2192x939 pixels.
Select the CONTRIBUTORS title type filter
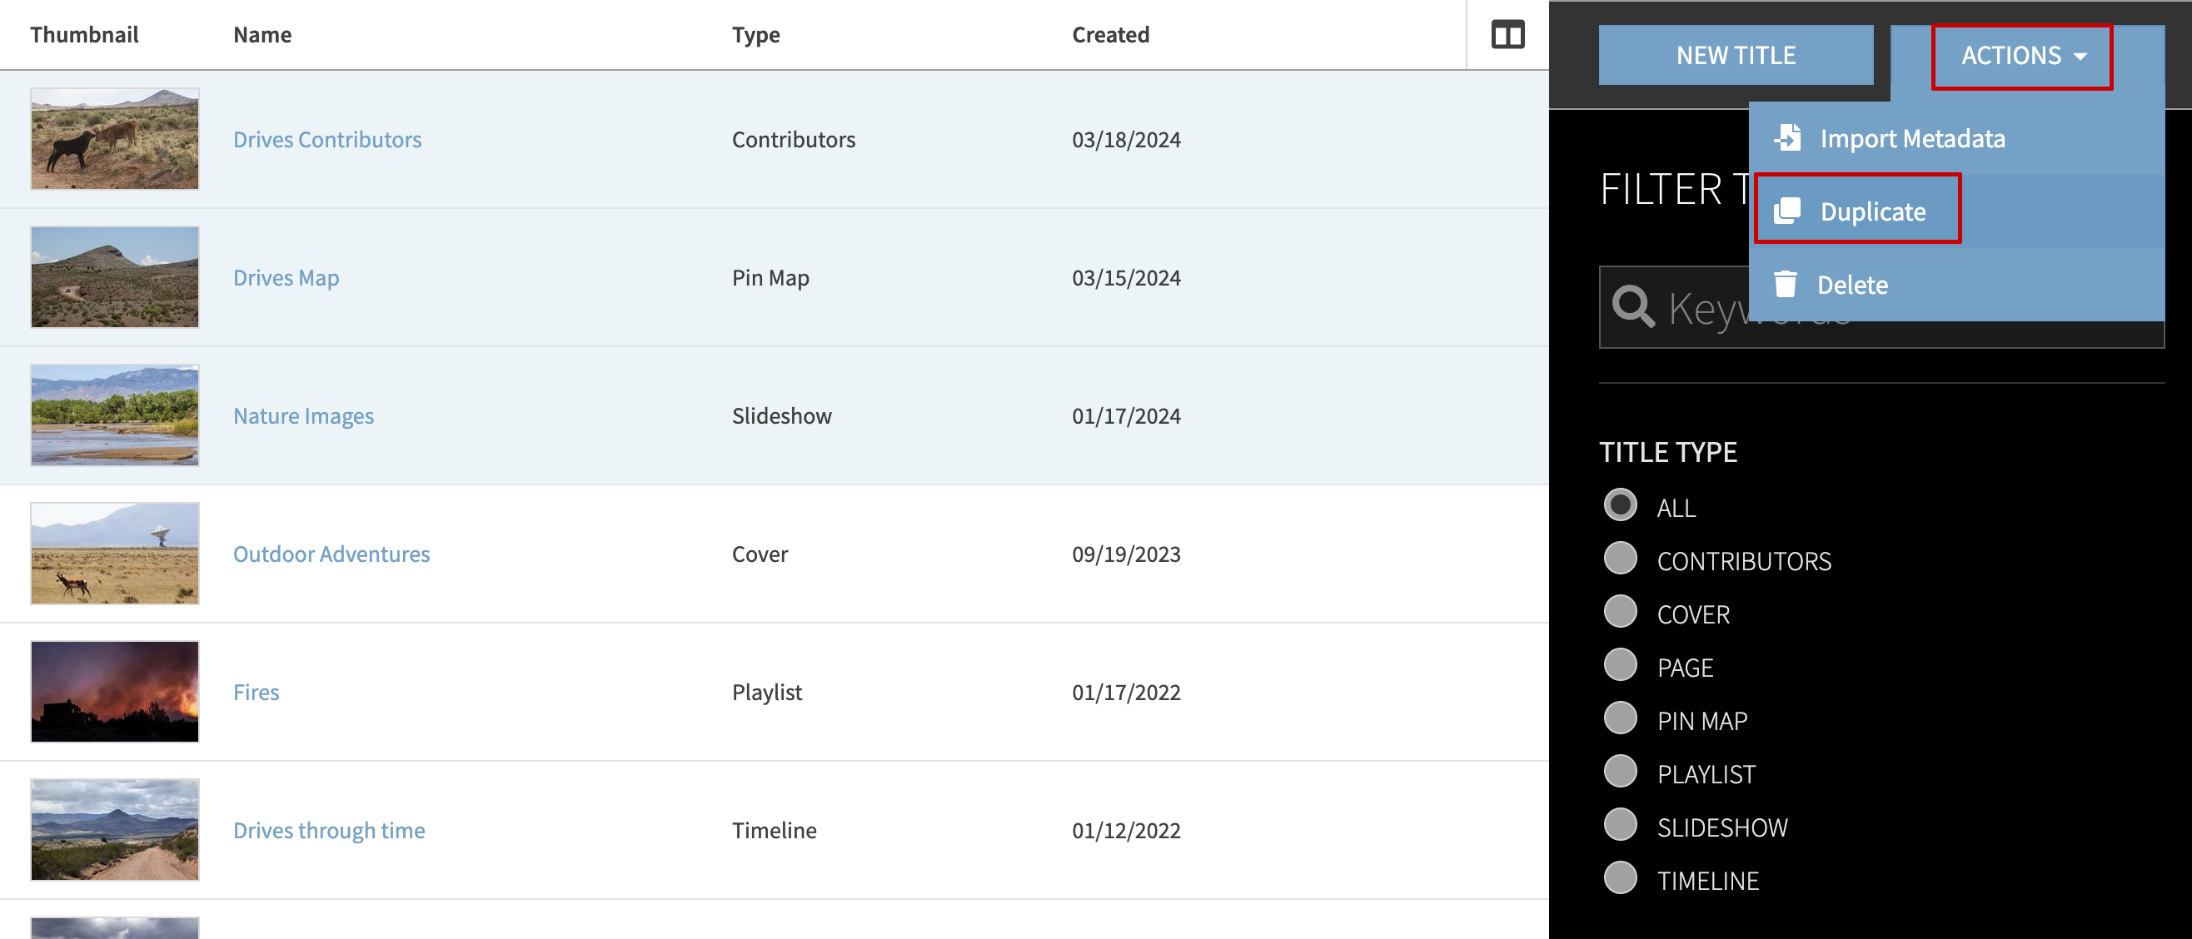tap(1620, 559)
